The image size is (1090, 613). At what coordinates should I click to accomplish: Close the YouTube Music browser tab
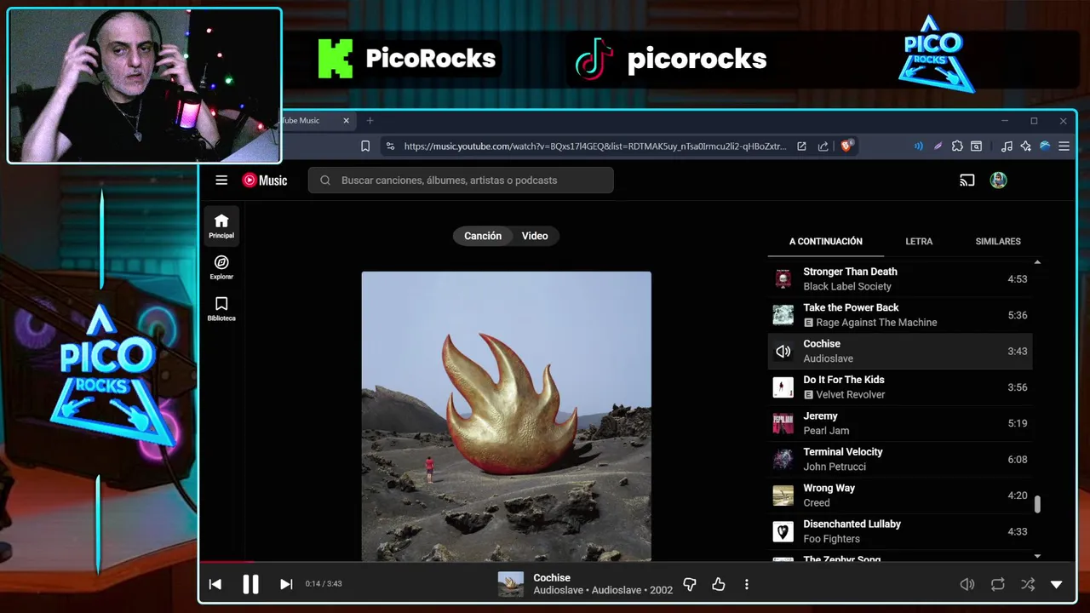tap(346, 121)
